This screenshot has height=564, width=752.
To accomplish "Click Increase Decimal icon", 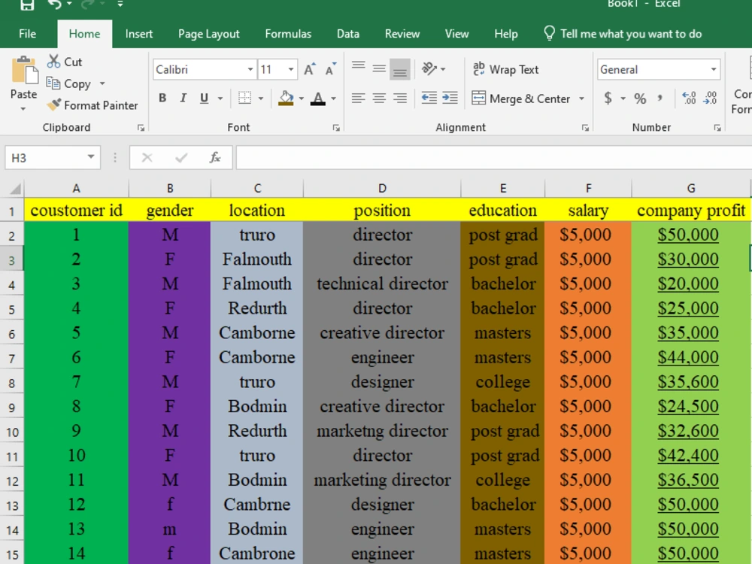I will tap(689, 99).
